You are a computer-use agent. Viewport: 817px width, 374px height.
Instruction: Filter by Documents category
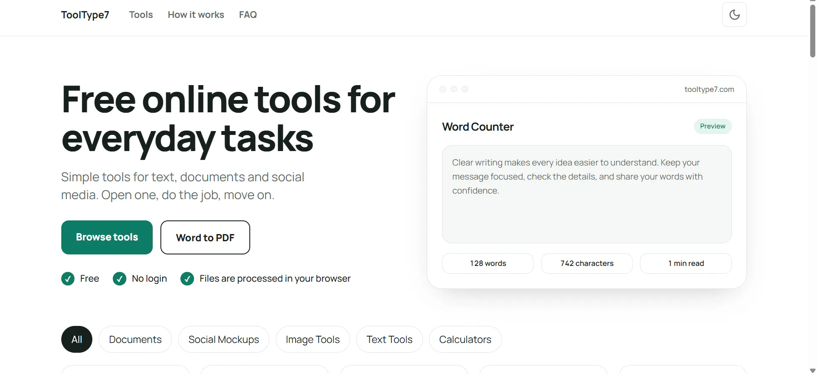(135, 340)
